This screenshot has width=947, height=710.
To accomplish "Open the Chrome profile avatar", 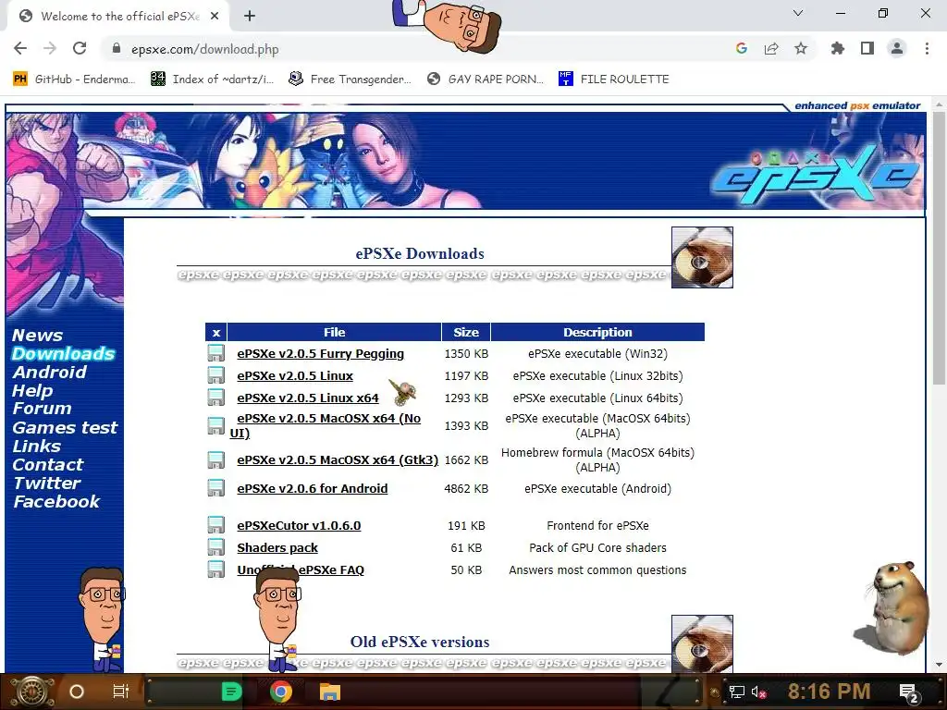I will click(x=897, y=49).
